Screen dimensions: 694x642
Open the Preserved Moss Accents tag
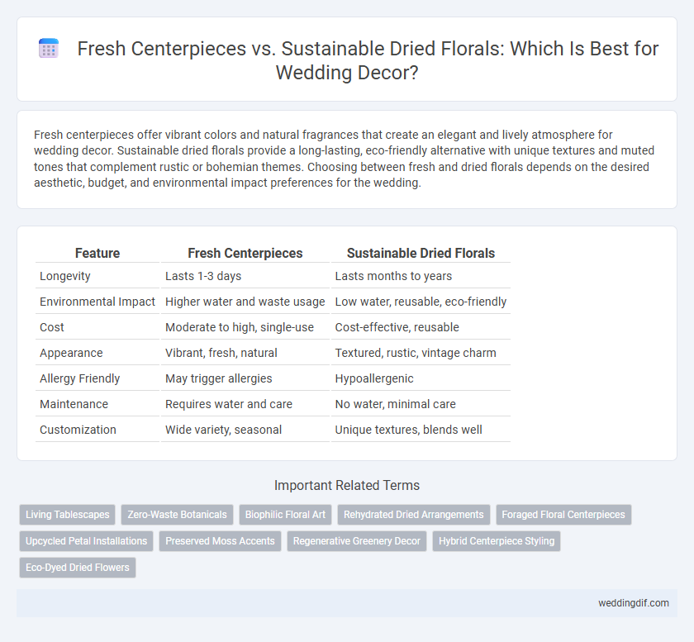click(220, 541)
